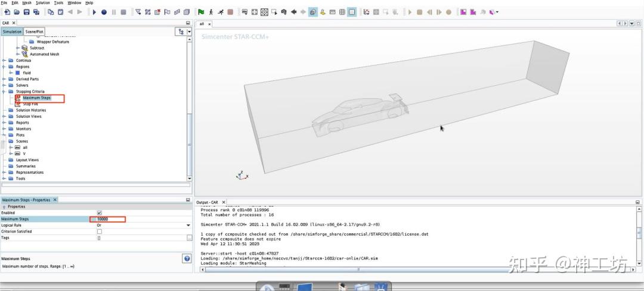The height and width of the screenshot is (291, 644).
Task: Open the Solution menu
Action: pos(43,3)
